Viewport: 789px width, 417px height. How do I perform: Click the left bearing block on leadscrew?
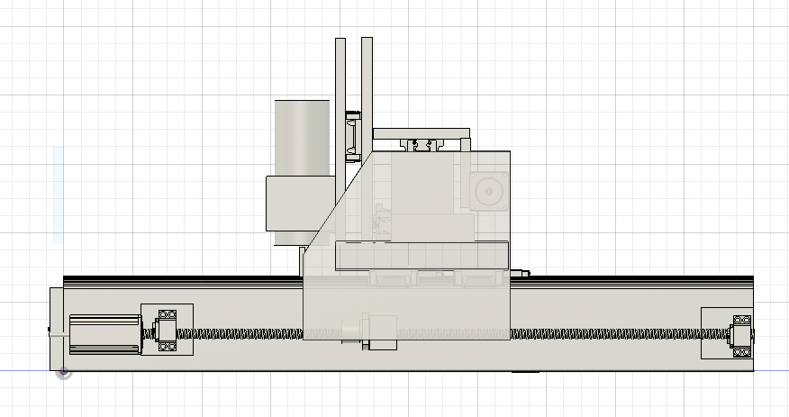tap(167, 330)
